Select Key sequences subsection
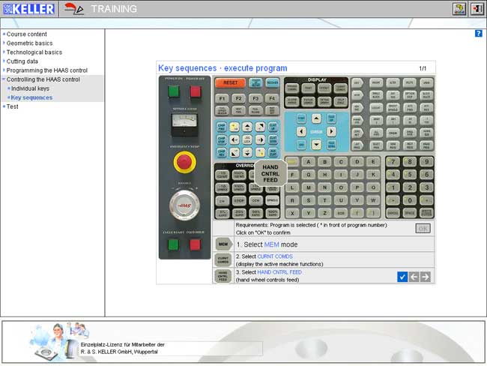 click(31, 97)
